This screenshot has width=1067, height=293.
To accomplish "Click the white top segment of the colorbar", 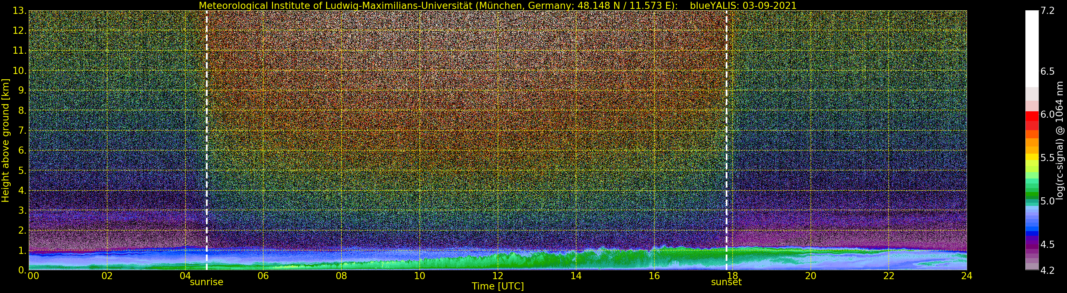I will [x=1032, y=48].
